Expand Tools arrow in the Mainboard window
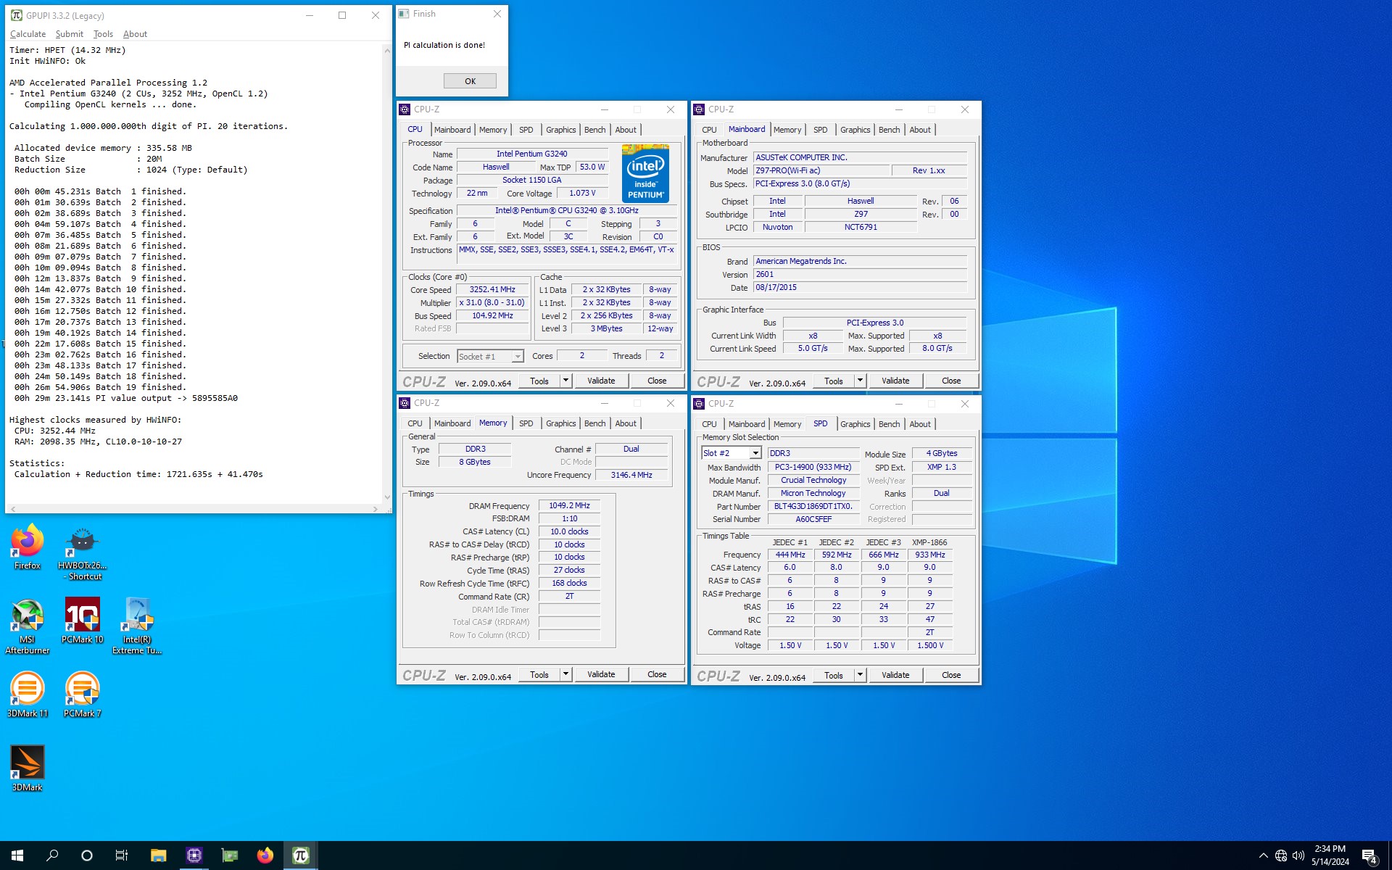This screenshot has height=870, width=1392. click(860, 381)
